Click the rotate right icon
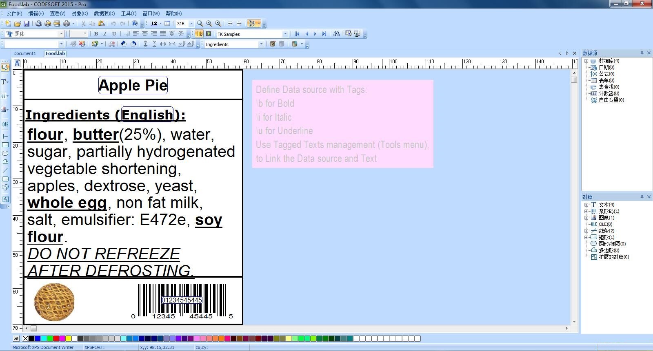 [x=133, y=44]
